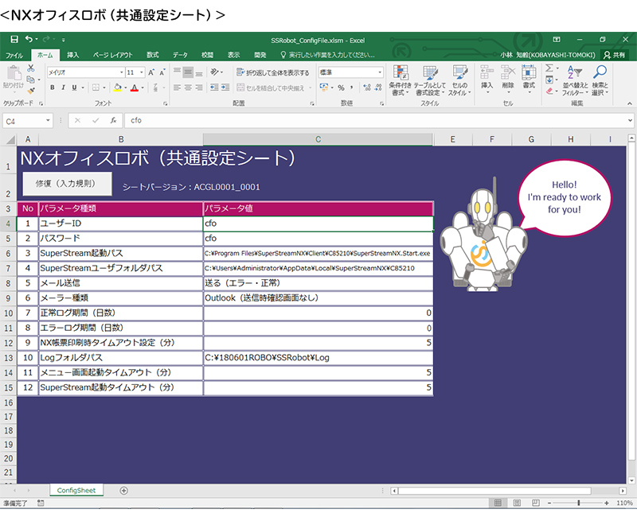
Task: Click the 共有 share button
Action: [x=614, y=55]
